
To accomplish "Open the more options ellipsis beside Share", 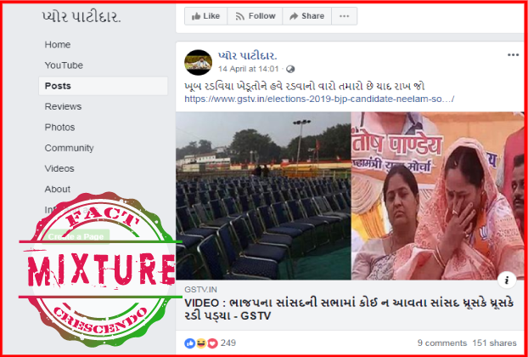I will [x=344, y=16].
